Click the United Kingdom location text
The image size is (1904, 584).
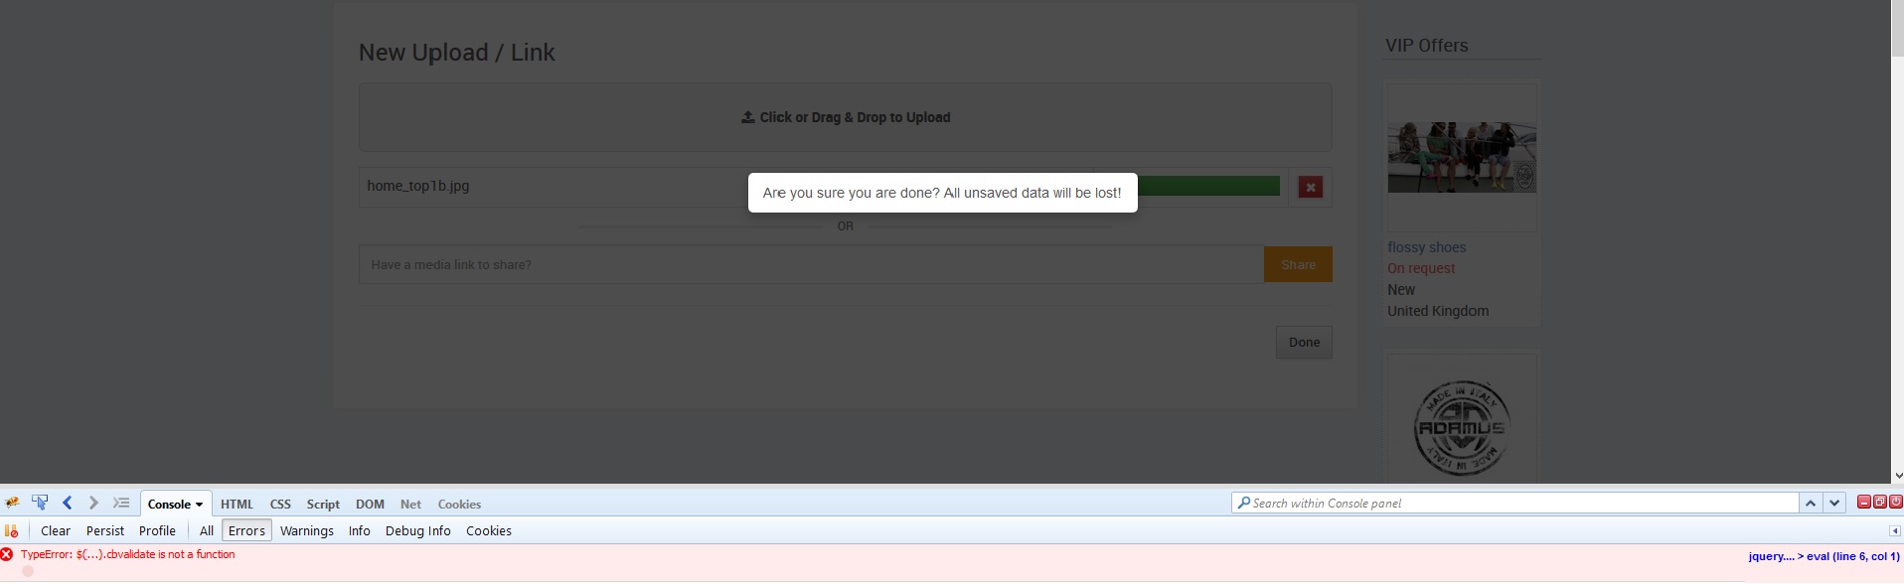[x=1438, y=311]
